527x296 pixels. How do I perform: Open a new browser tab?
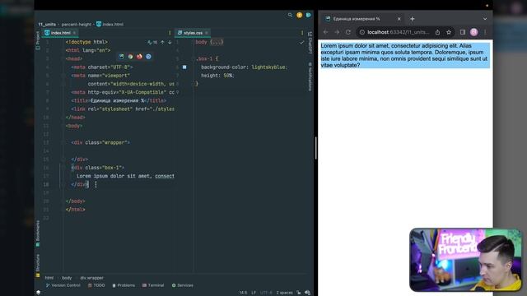pos(412,19)
